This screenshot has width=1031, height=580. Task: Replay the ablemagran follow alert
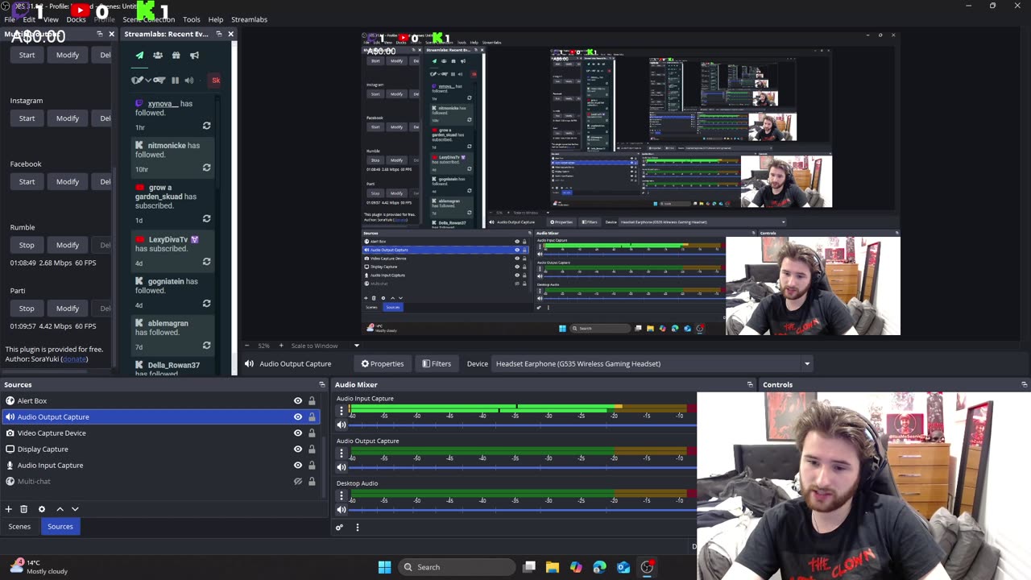coord(206,346)
